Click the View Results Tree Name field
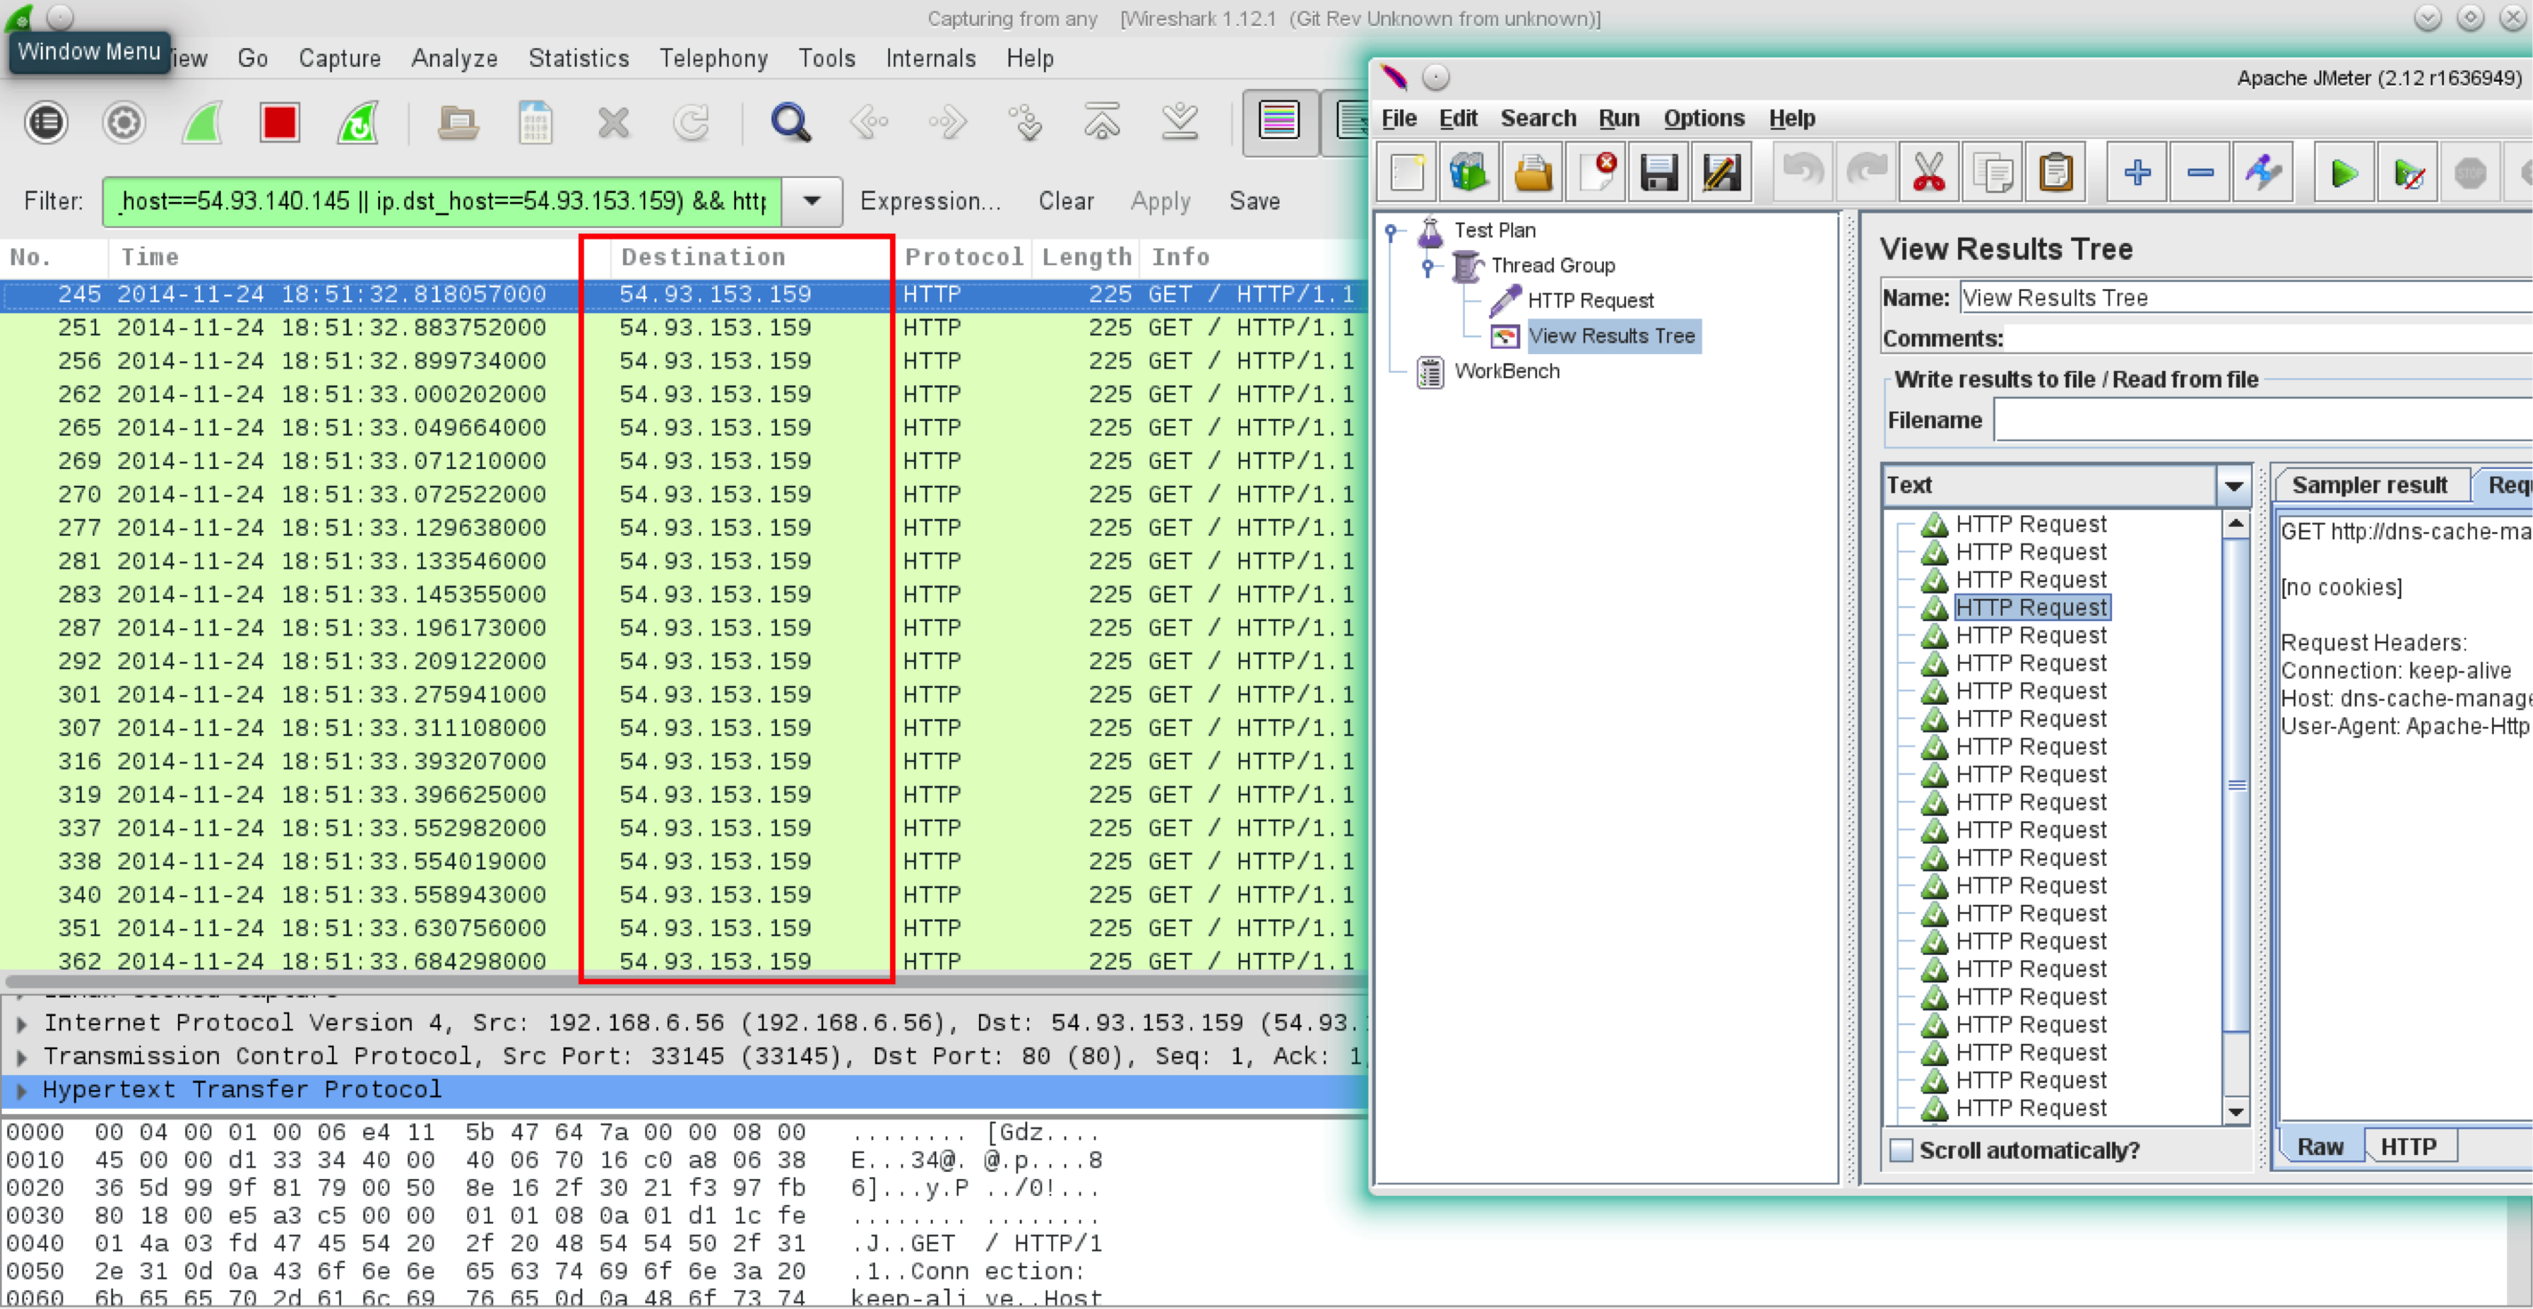Image resolution: width=2533 pixels, height=1309 pixels. pos(2246,297)
